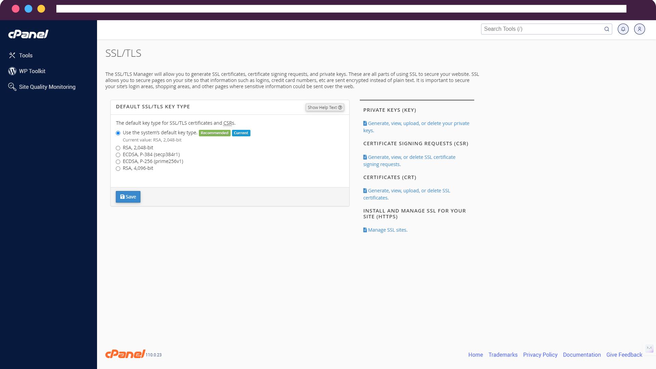Click the notifications bell icon
Viewport: 656px width, 369px height.
[623, 29]
